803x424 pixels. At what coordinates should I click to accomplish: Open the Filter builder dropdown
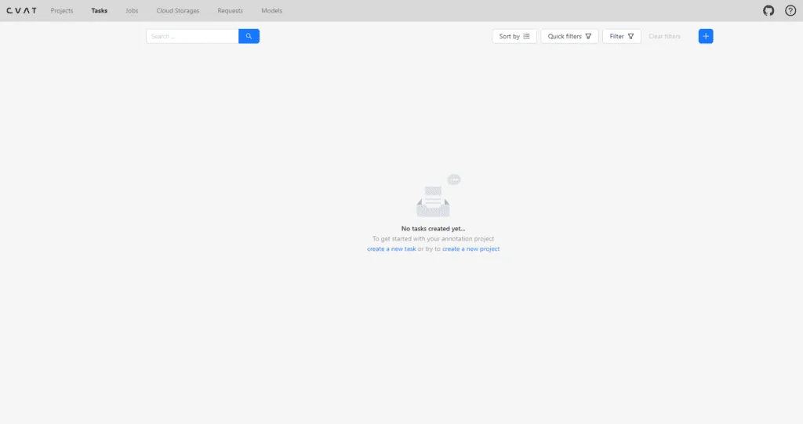(622, 36)
